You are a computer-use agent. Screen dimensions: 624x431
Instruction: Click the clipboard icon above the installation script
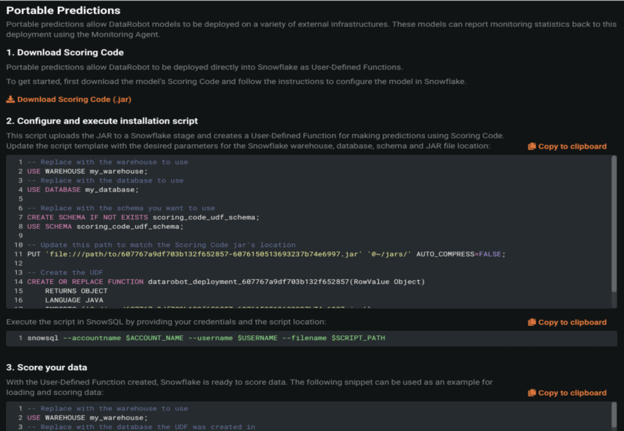click(x=531, y=146)
